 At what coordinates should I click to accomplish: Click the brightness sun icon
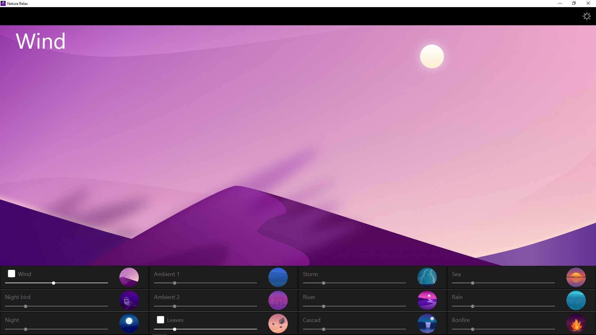(x=586, y=16)
